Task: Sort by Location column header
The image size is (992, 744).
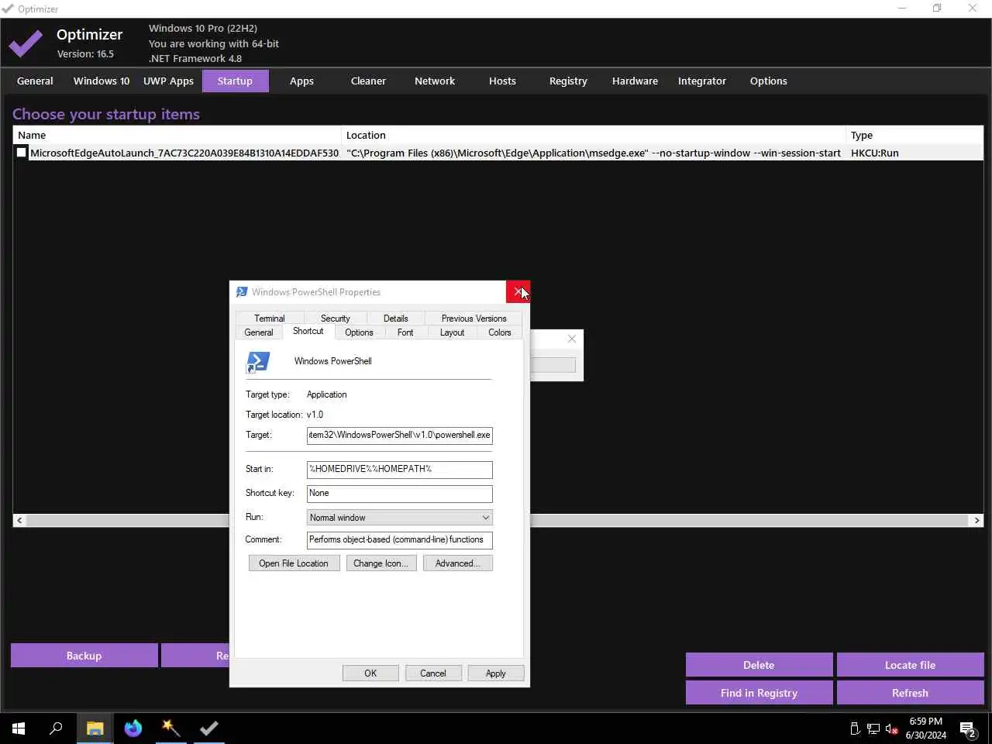Action: (594, 135)
